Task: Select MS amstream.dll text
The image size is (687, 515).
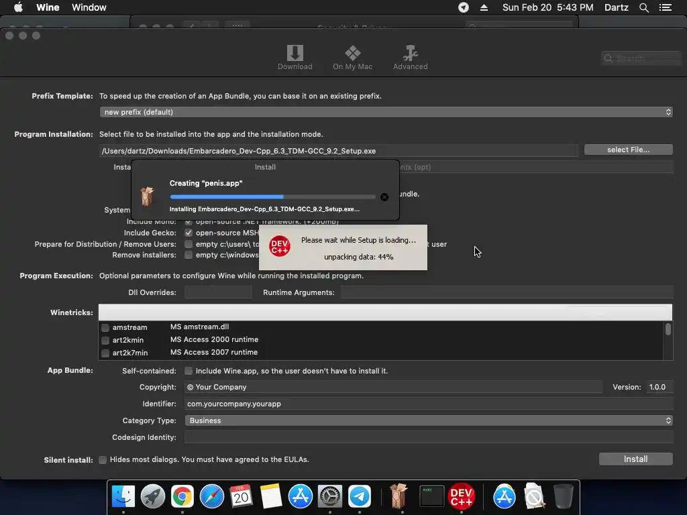Action: click(x=199, y=327)
